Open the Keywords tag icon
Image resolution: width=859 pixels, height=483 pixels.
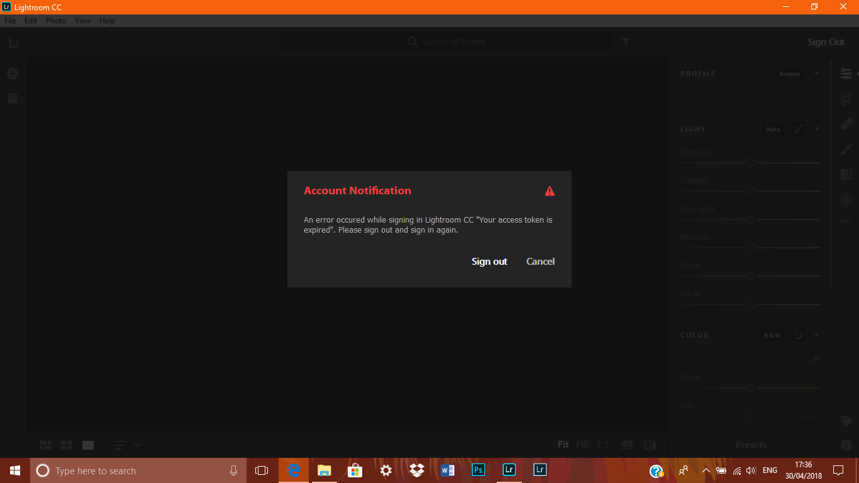tap(846, 421)
